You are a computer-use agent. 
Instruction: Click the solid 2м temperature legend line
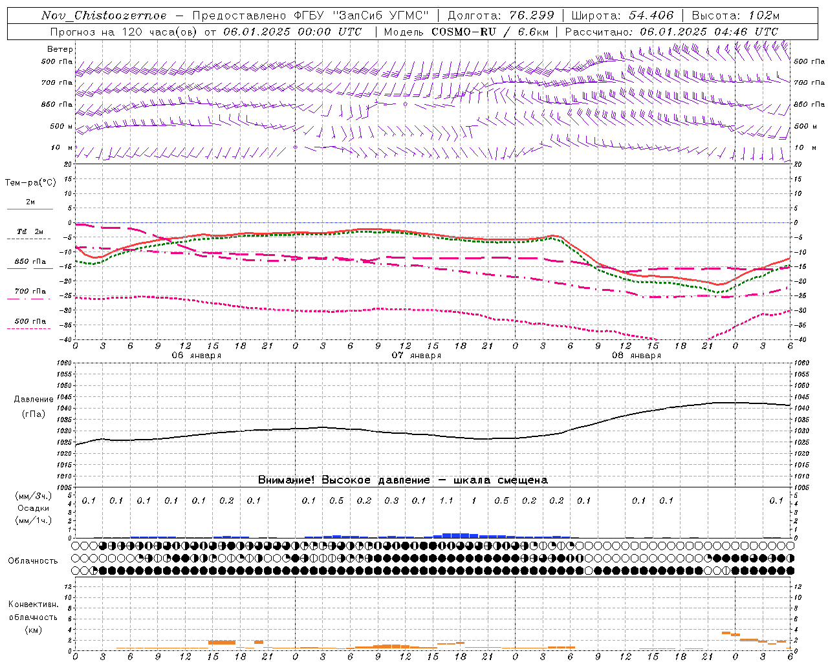pos(30,209)
